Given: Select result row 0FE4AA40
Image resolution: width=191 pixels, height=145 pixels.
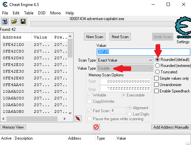Looking at the screenshot, I should coord(34,85).
